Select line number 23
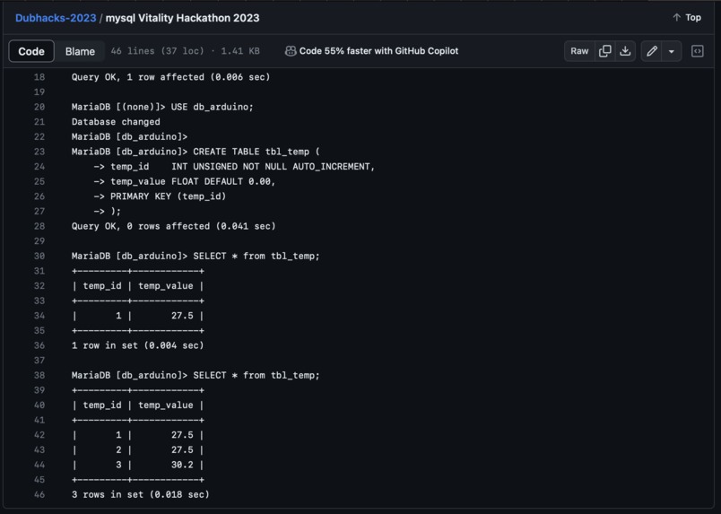The image size is (721, 514). [39, 152]
